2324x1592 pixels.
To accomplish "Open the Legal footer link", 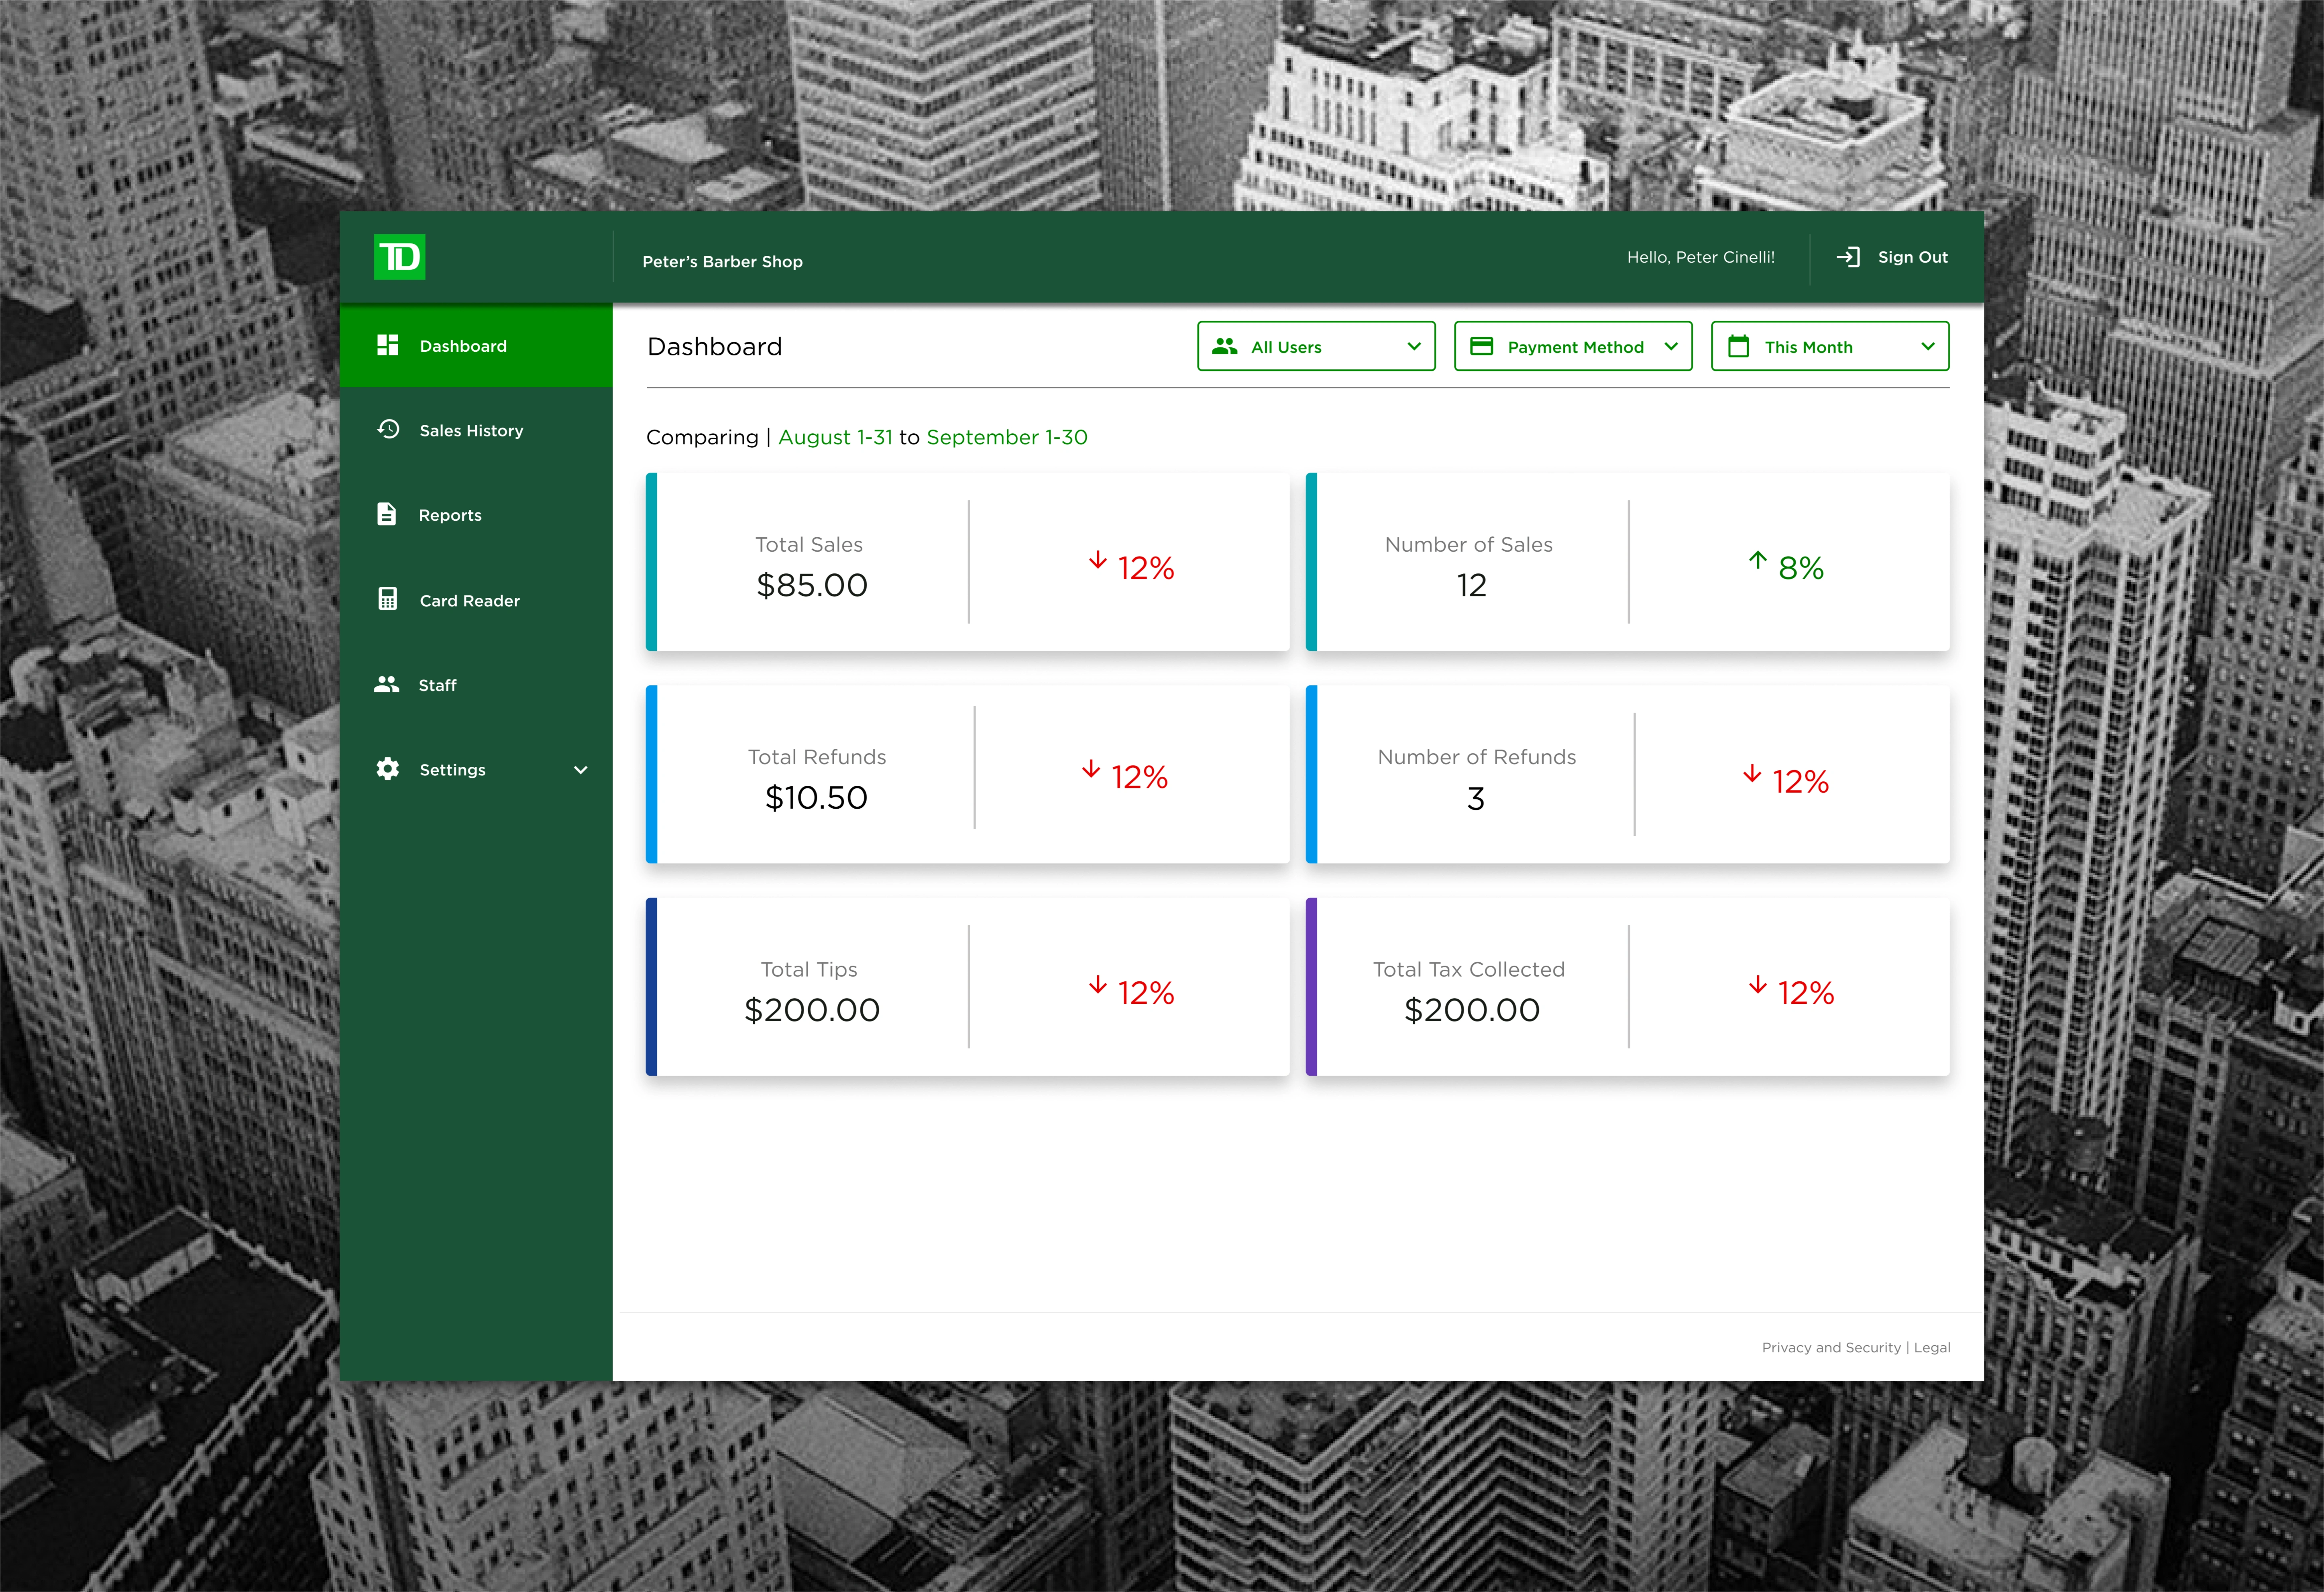I will (1932, 1348).
